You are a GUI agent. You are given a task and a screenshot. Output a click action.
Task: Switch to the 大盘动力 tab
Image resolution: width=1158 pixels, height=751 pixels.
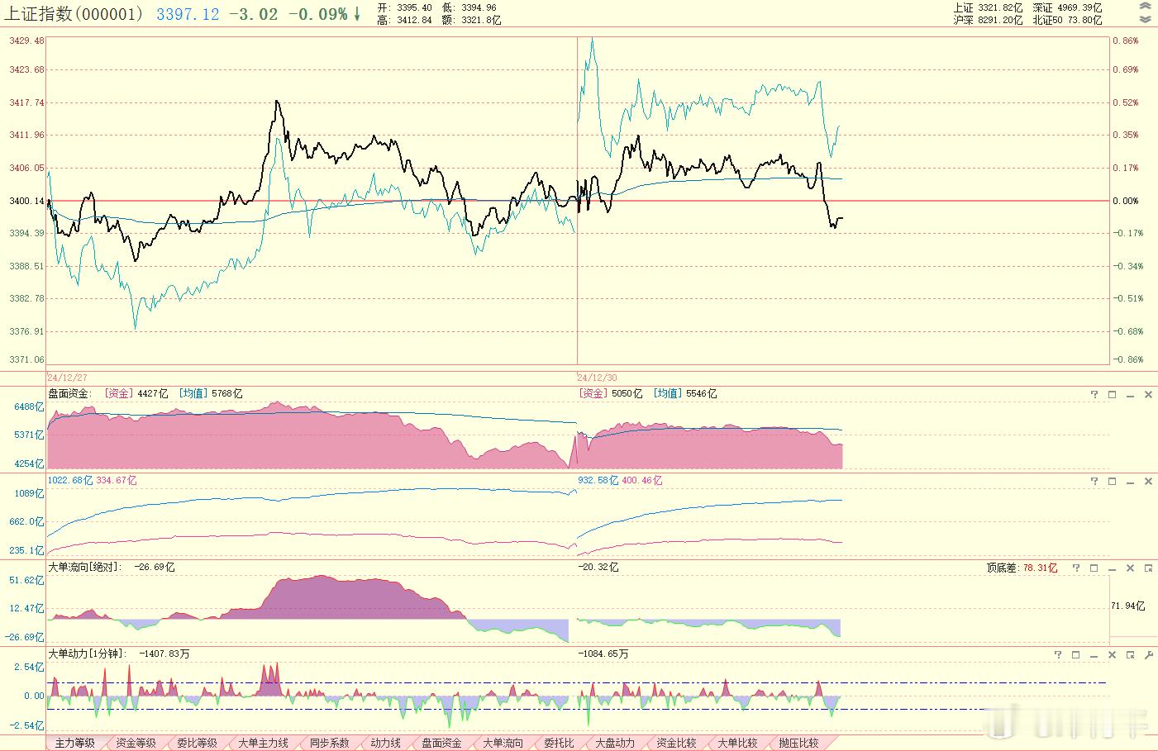pos(616,743)
